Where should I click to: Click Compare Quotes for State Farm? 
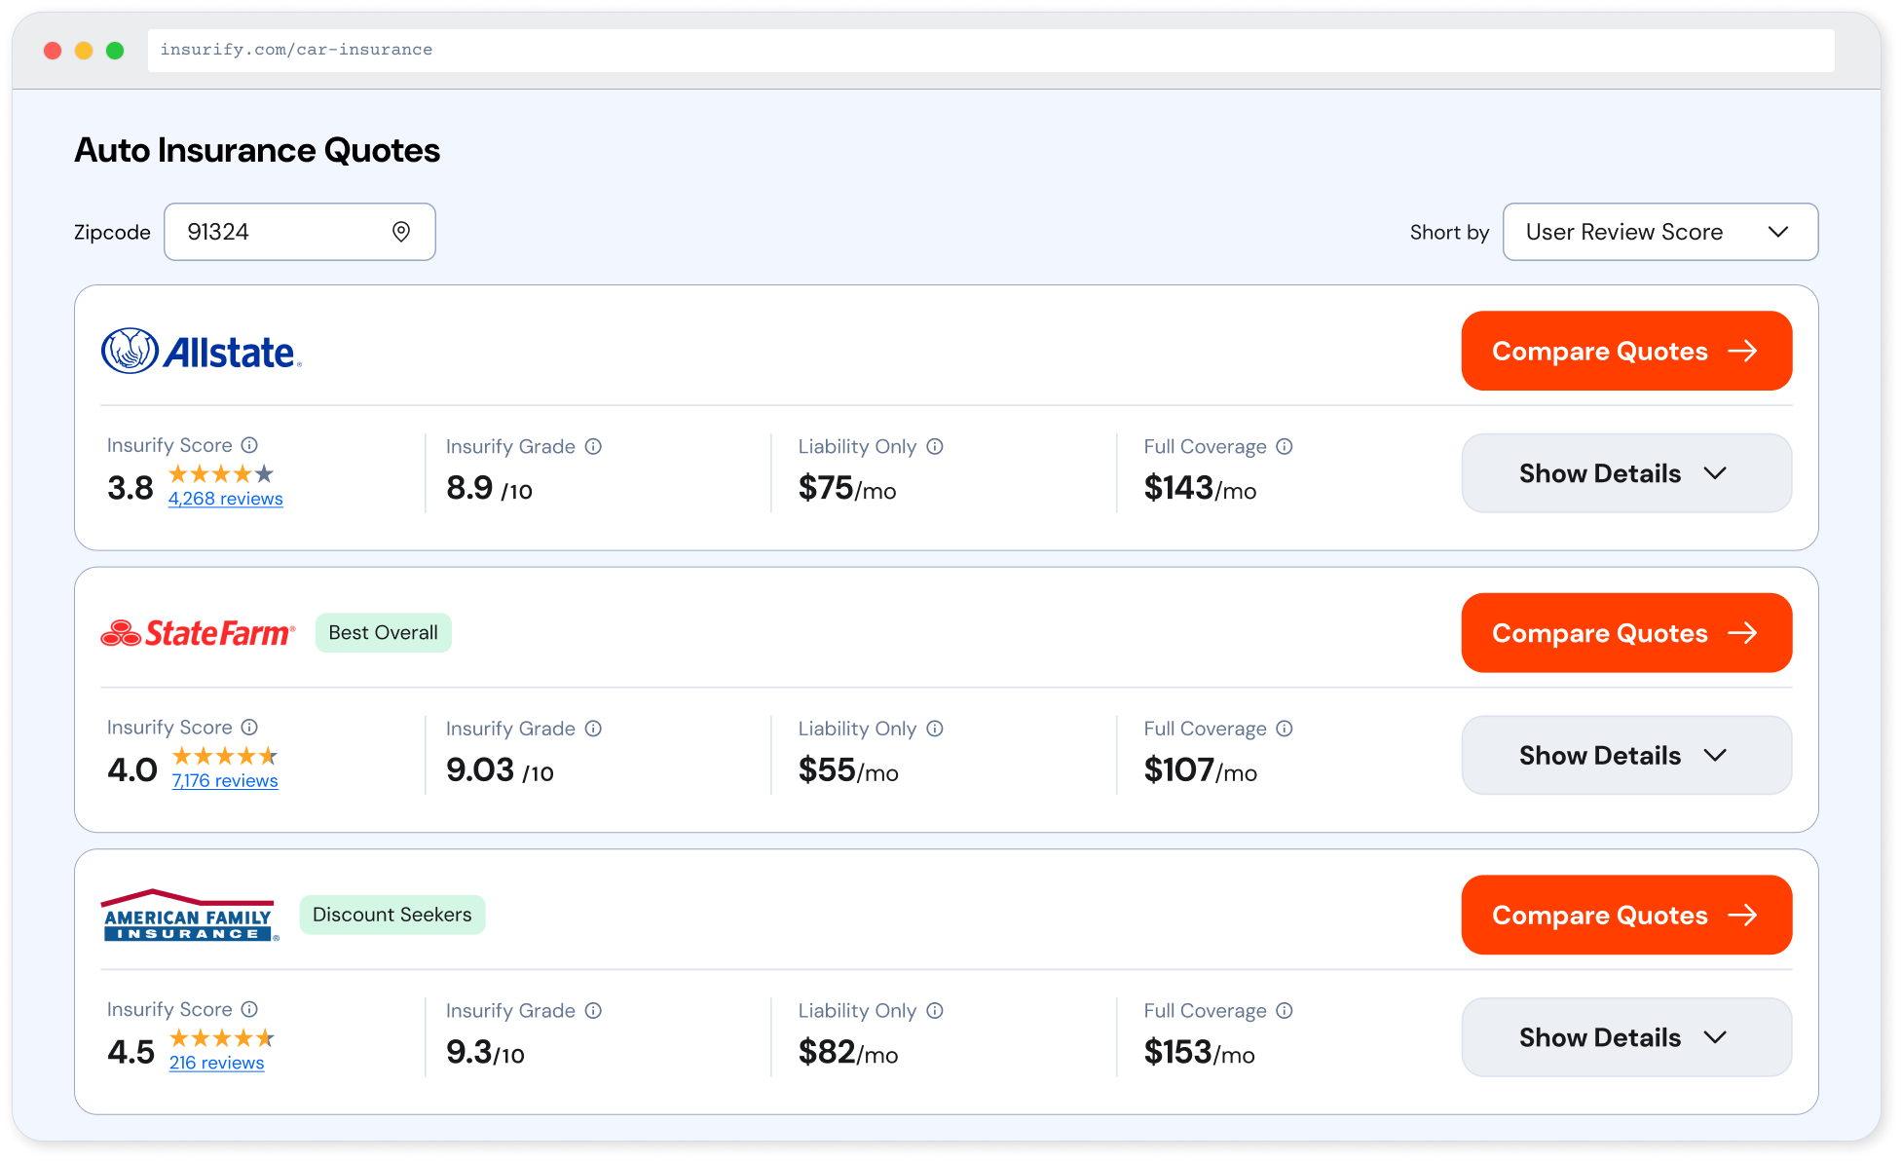tap(1625, 632)
